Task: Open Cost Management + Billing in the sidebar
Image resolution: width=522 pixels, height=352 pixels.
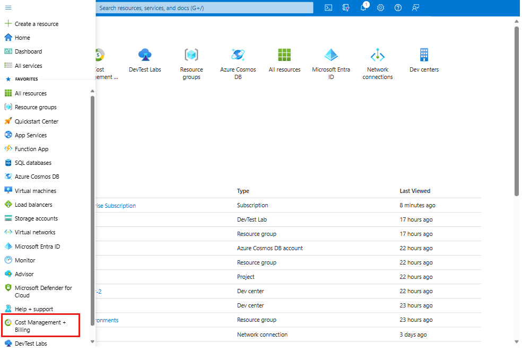Action: tap(40, 325)
